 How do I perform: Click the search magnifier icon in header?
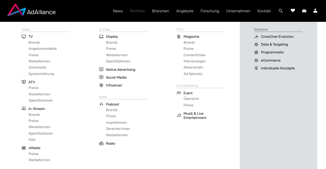[x=281, y=11]
